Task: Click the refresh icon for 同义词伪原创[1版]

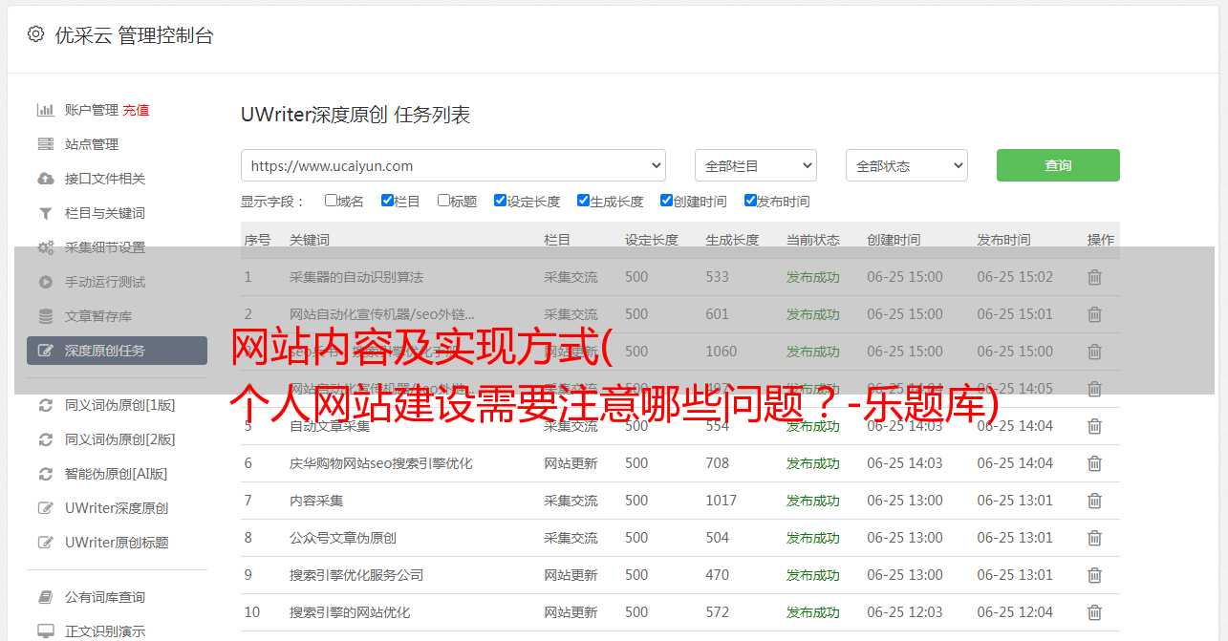Action: (45, 405)
